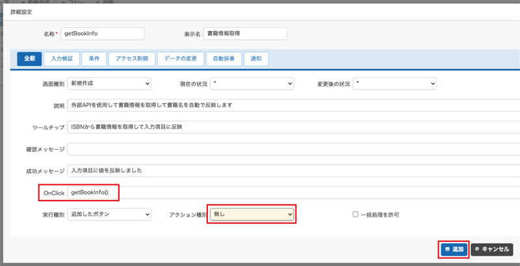Switch to the 自動採番 tab
520x266 pixels.
224,58
